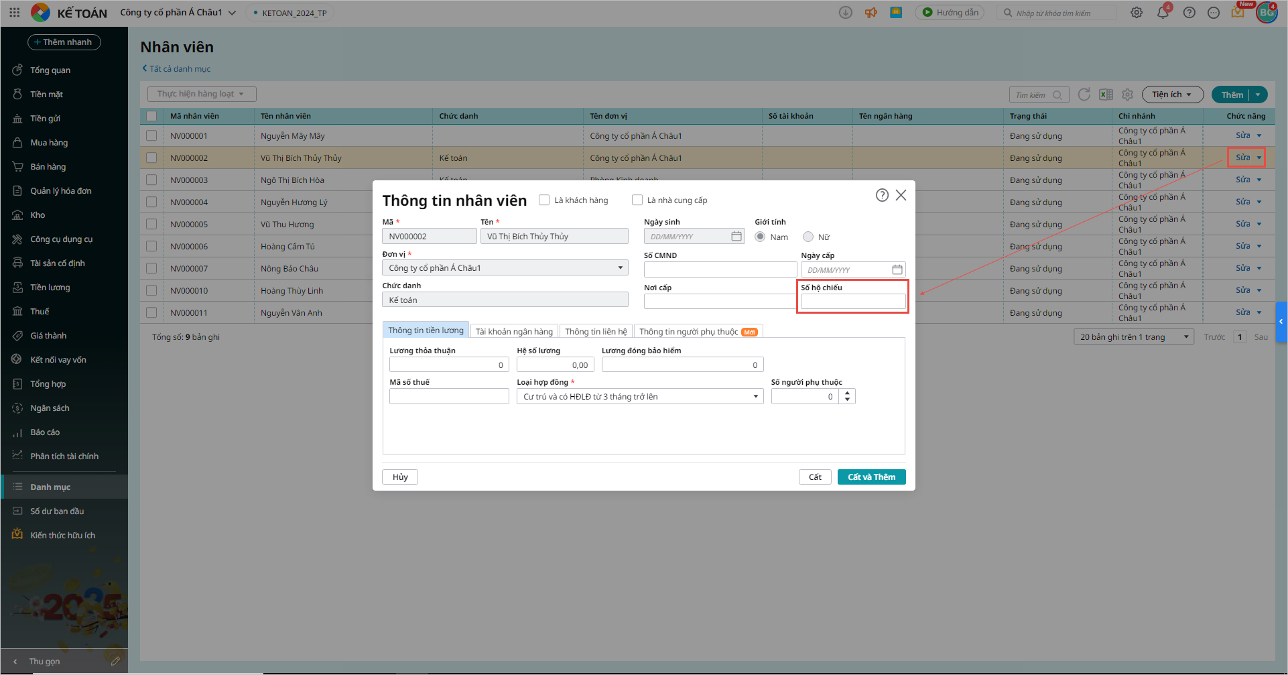The width and height of the screenshot is (1288, 675).
Task: Check the row NV000001 checkbox
Action: point(151,135)
